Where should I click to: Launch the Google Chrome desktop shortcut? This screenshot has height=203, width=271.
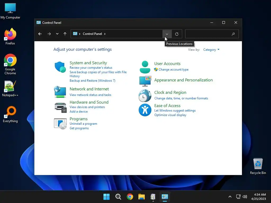coord(10,64)
